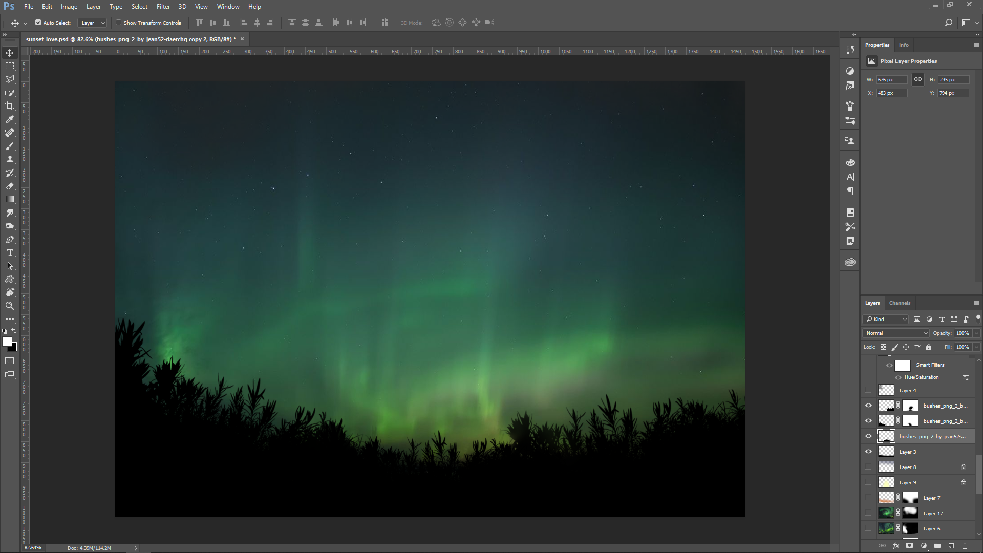Select the Zoom tool
983x553 pixels.
(x=10, y=306)
